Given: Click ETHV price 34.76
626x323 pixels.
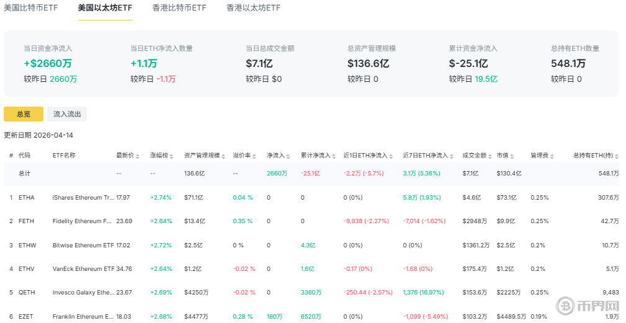Looking at the screenshot, I should tap(124, 269).
